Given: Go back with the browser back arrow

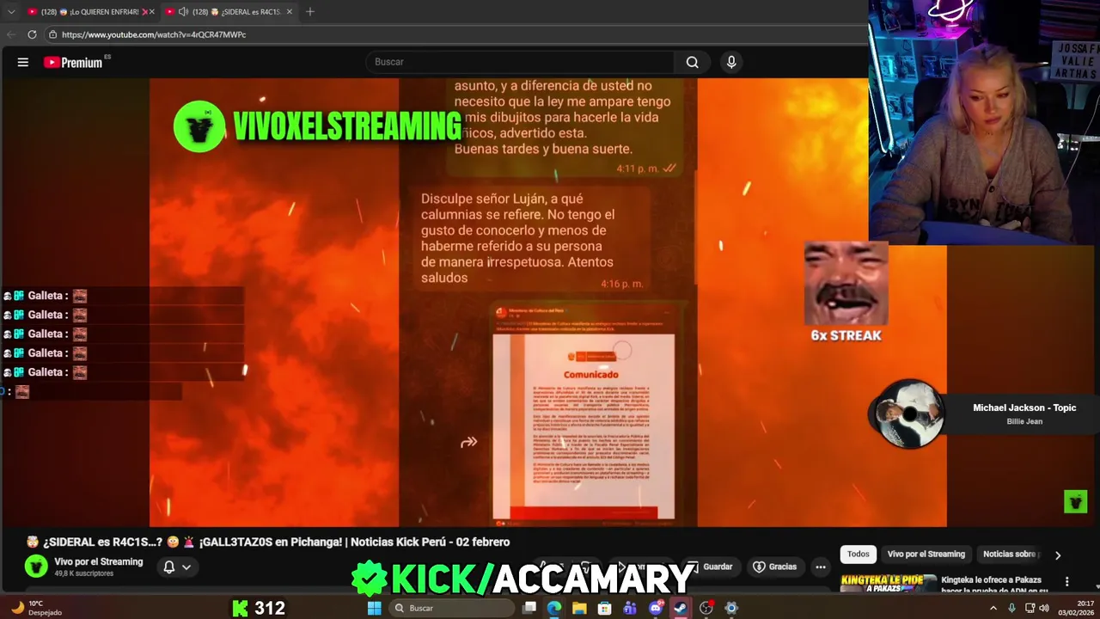Looking at the screenshot, I should point(10,34).
